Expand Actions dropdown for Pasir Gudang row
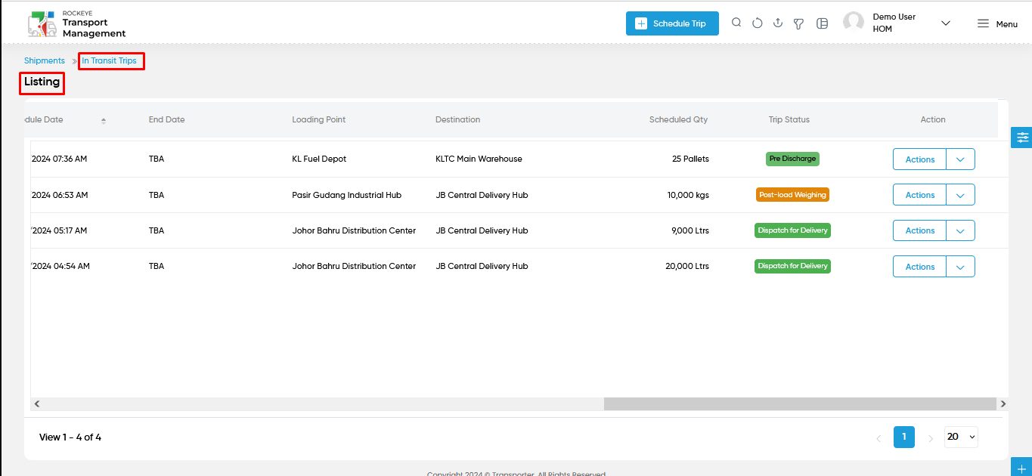 click(x=960, y=195)
